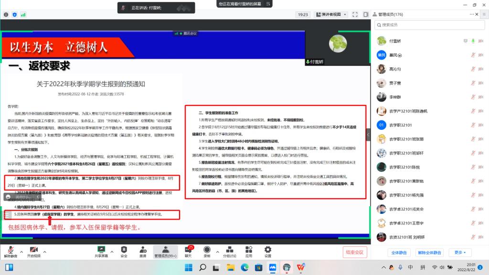This screenshot has height=275, width=489.
Task: Click the red 结束会议 end meeting button
Action: point(354,252)
